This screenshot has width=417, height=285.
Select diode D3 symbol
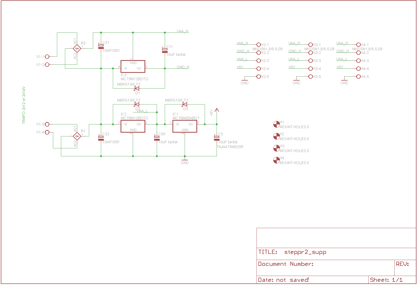tap(185, 104)
